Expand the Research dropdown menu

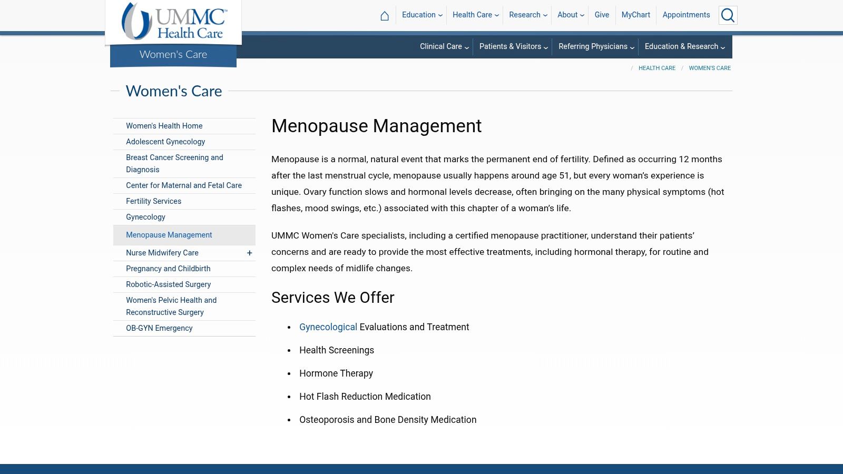[528, 15]
